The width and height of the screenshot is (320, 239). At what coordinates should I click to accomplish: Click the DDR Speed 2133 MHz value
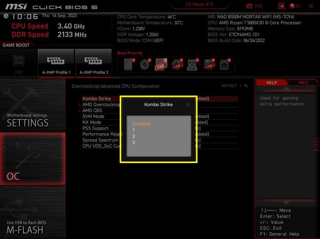tap(72, 35)
